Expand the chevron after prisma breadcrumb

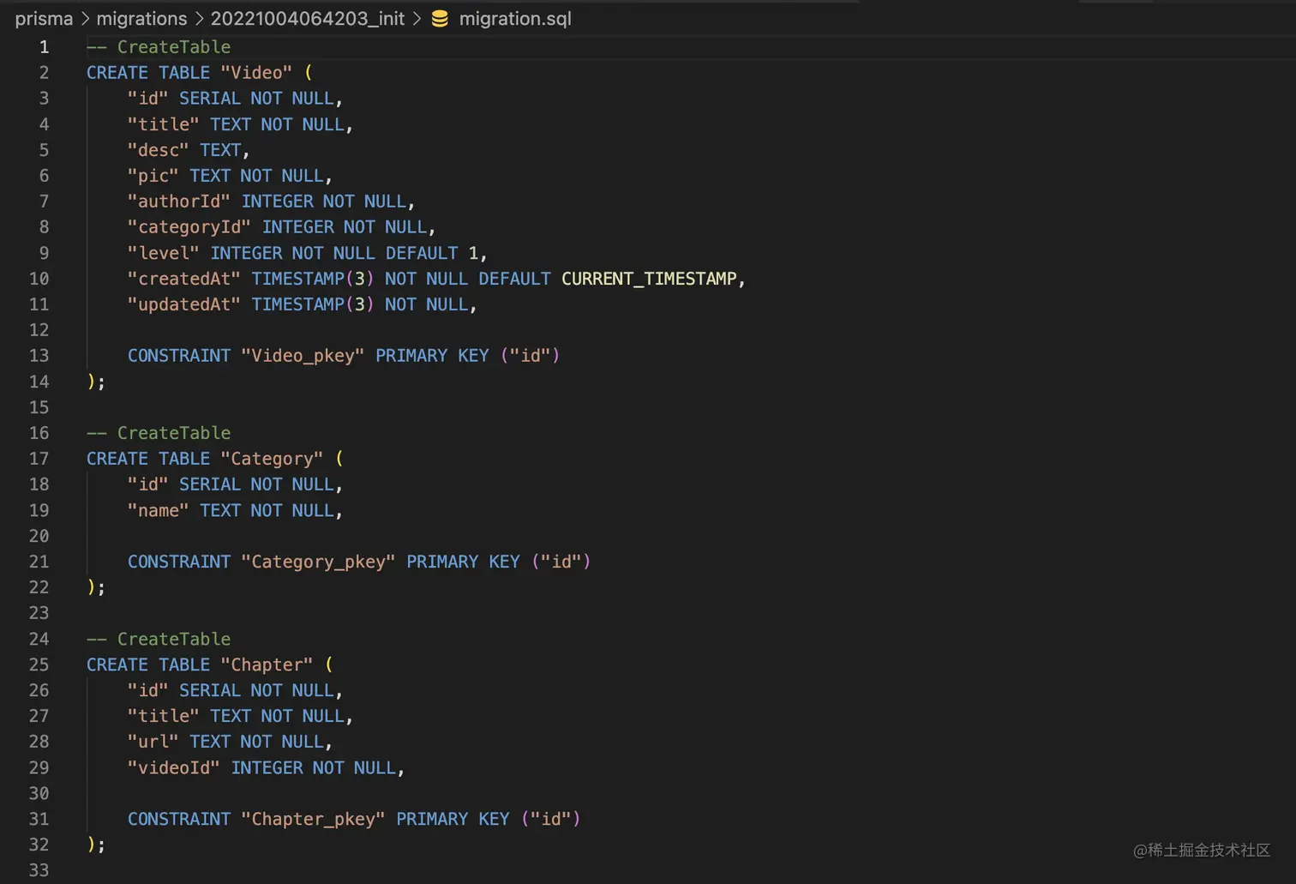[85, 18]
